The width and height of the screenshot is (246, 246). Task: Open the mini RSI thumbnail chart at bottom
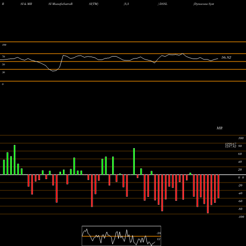(122, 236)
